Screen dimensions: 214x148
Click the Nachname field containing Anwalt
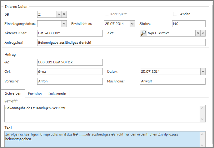pos(172,81)
